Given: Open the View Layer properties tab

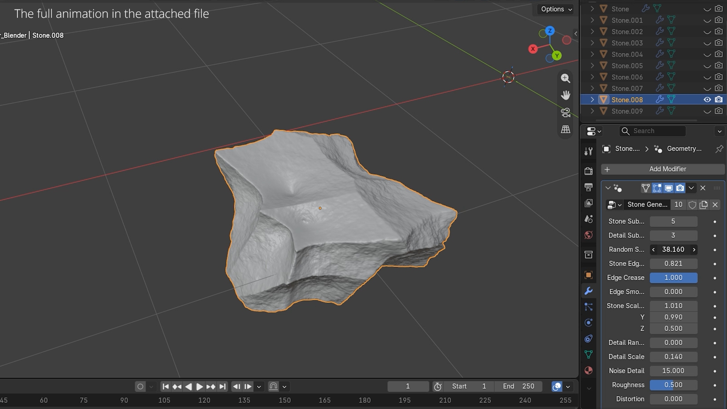Looking at the screenshot, I should [x=588, y=203].
